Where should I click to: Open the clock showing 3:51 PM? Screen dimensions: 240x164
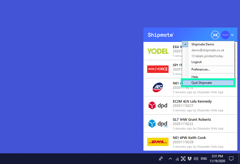point(217,159)
